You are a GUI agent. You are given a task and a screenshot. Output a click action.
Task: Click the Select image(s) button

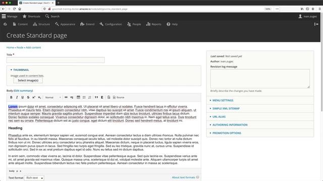coord(28,80)
